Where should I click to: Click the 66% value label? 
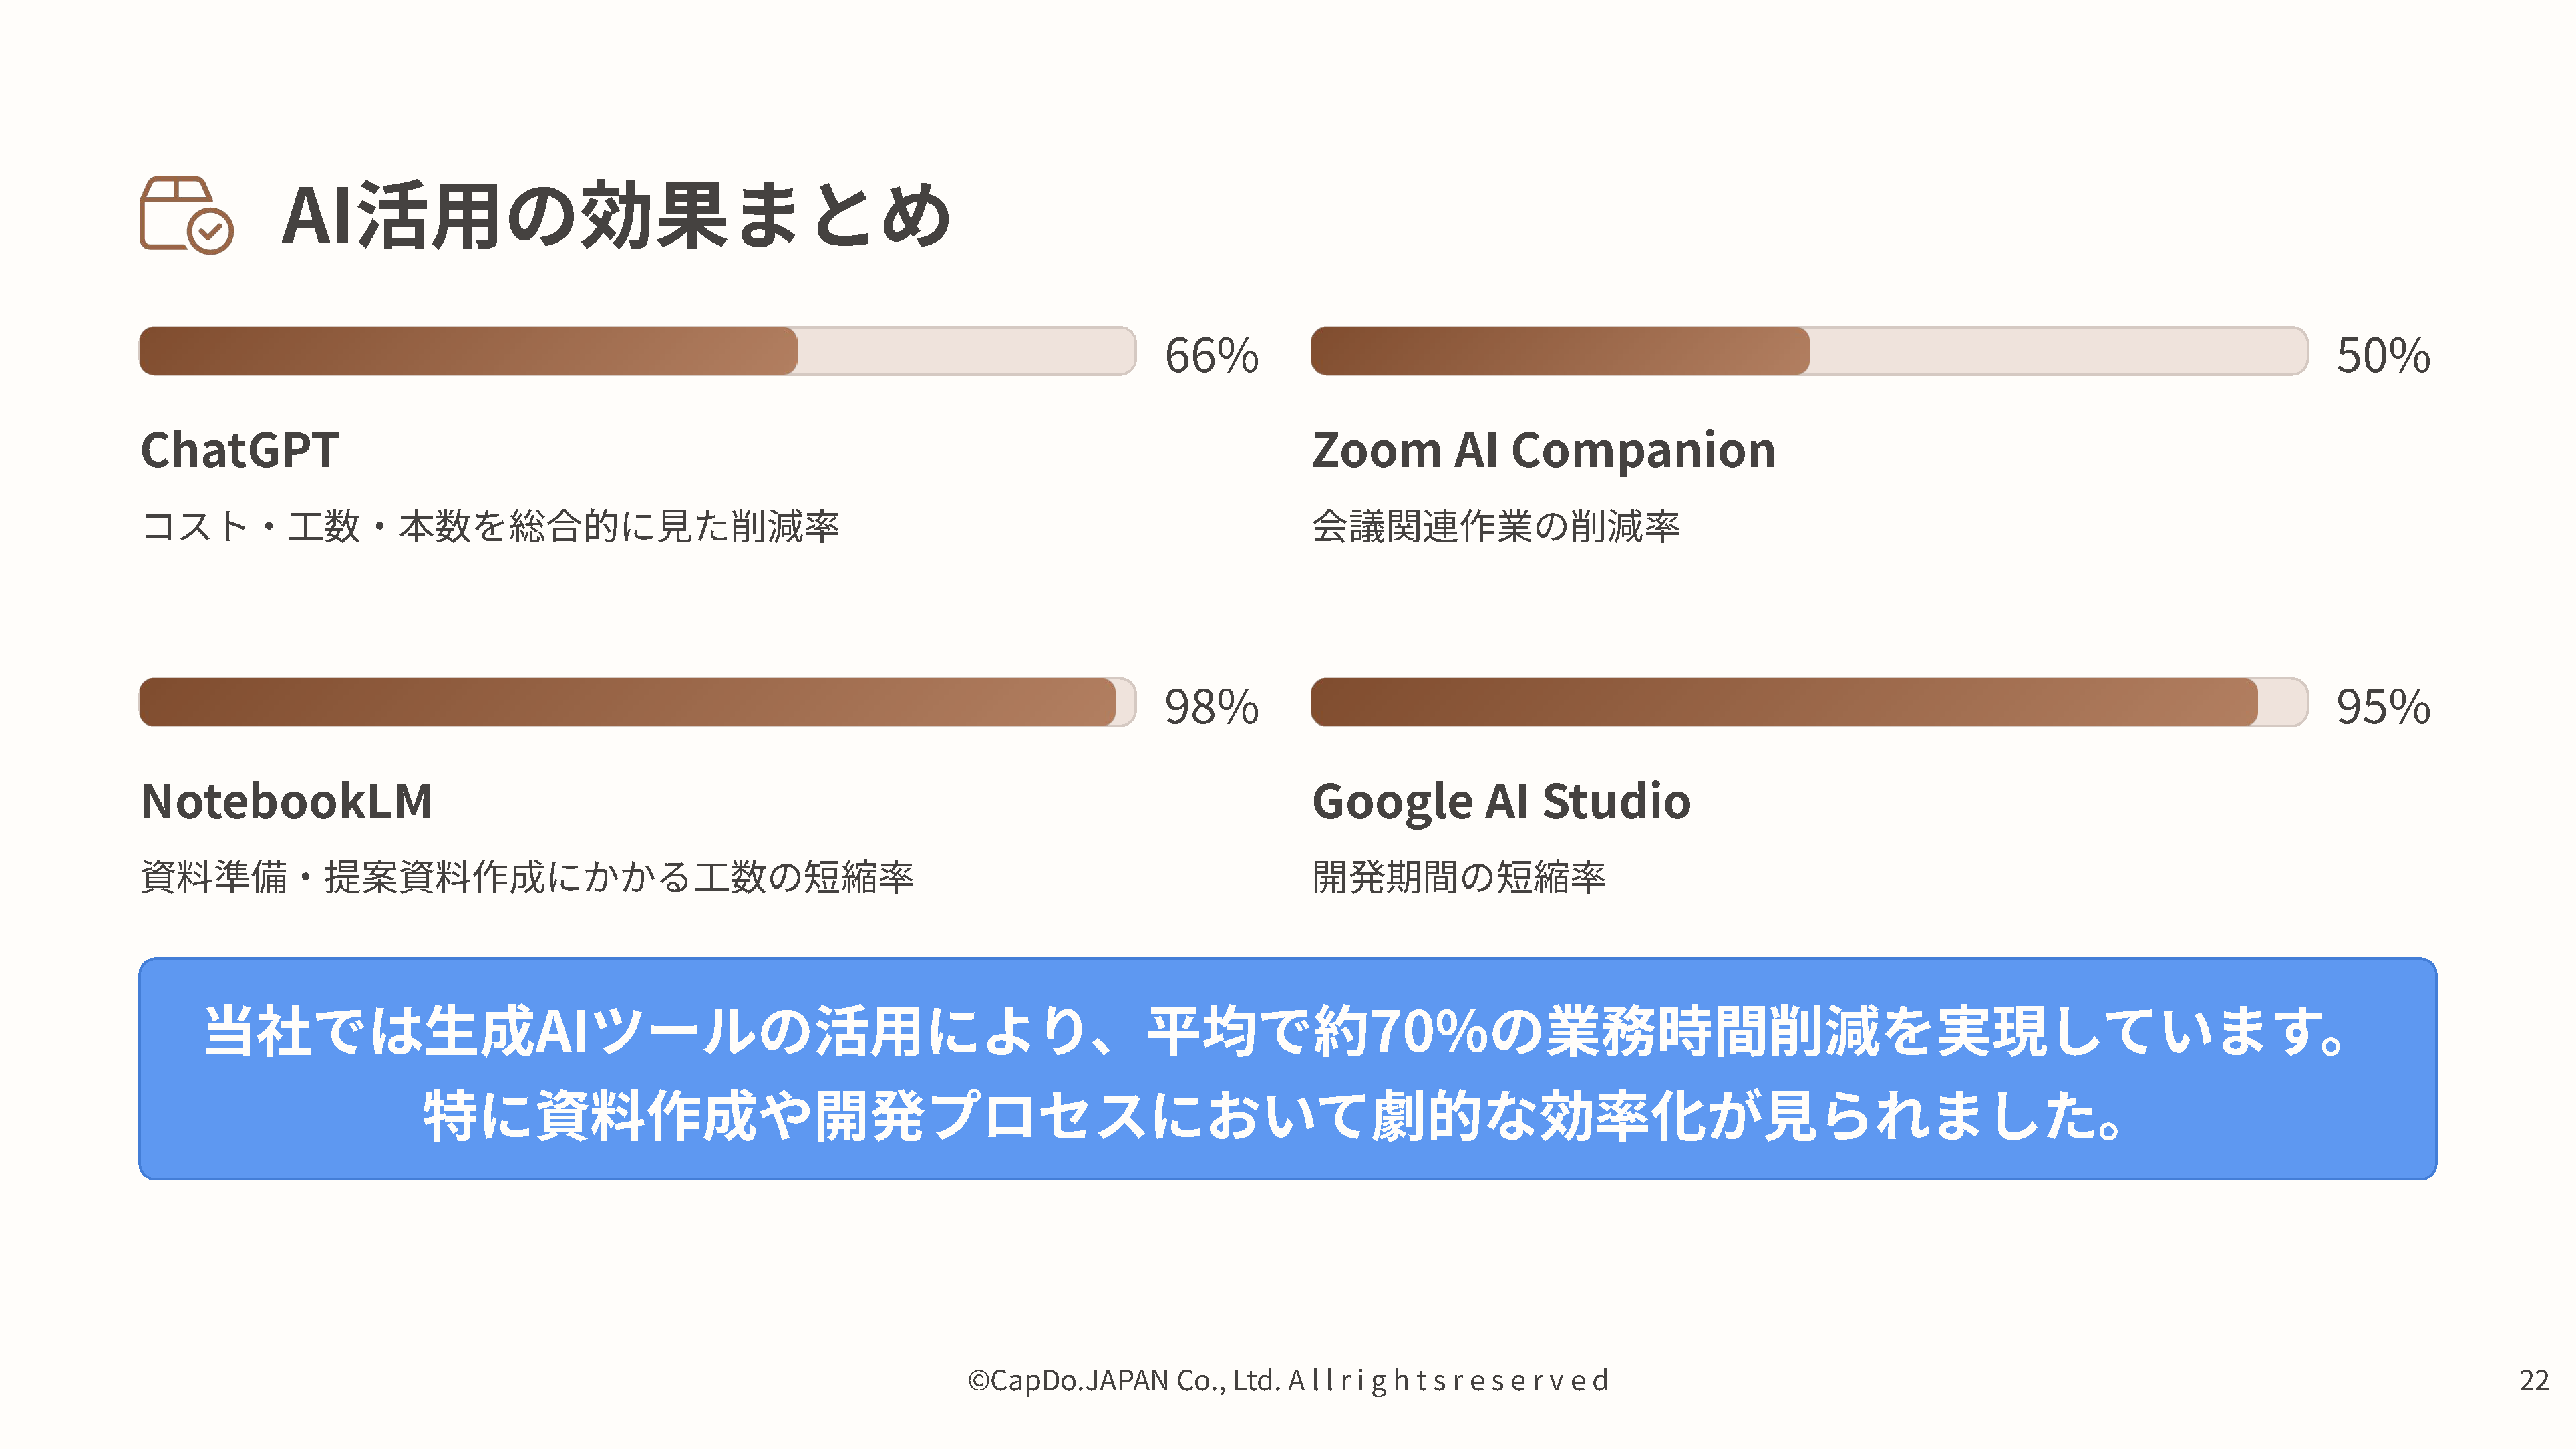click(1211, 356)
